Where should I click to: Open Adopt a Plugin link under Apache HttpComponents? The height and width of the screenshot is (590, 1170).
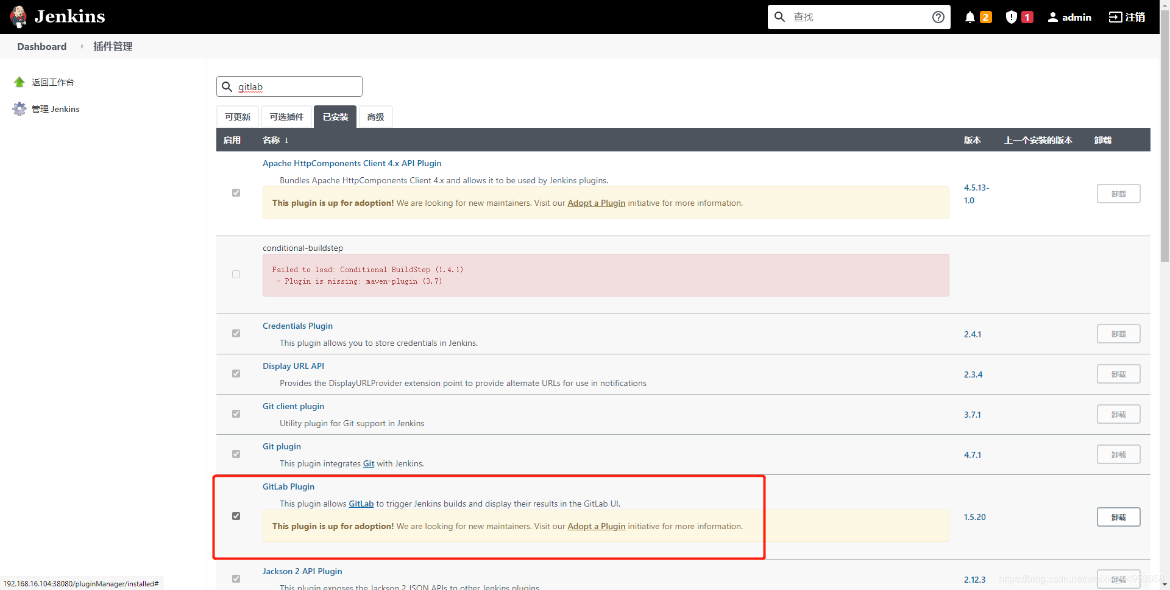(596, 203)
